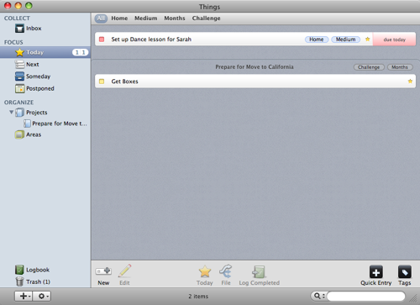Check off the Get Boxes task
The width and height of the screenshot is (420, 305).
[x=102, y=82]
